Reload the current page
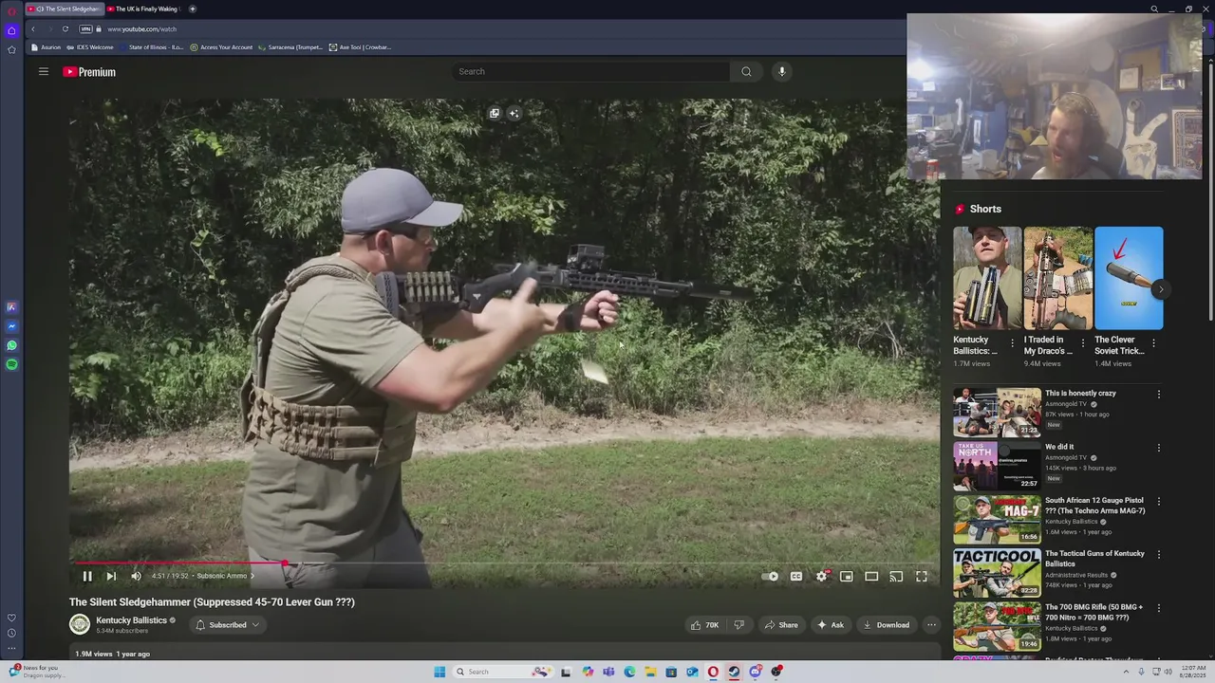1215x683 pixels. pos(65,28)
